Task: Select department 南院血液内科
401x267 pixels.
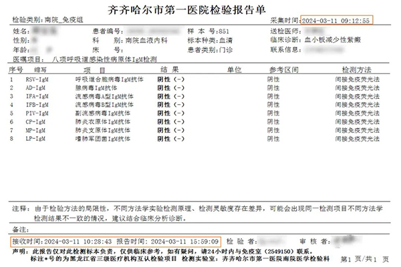Action: click(x=146, y=40)
